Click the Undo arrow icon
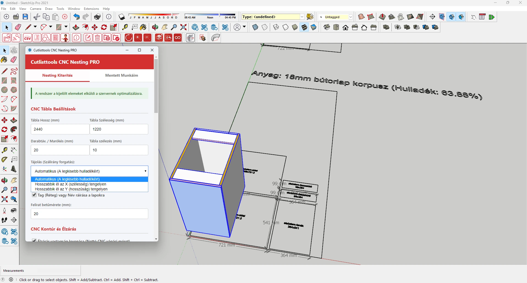 point(76,17)
